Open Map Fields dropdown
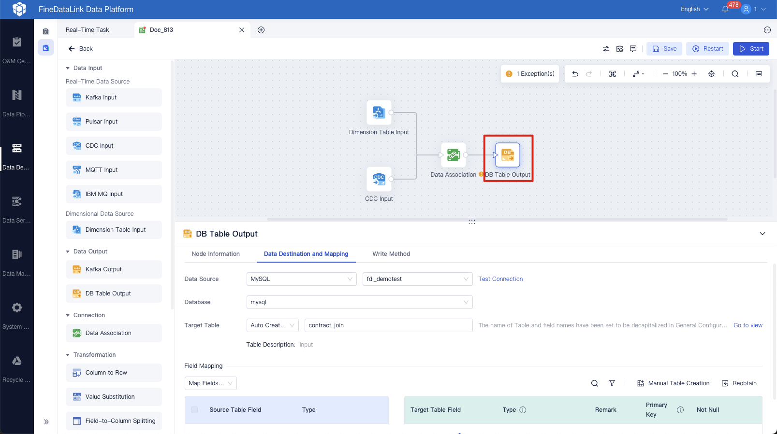This screenshot has height=434, width=777. click(x=211, y=383)
